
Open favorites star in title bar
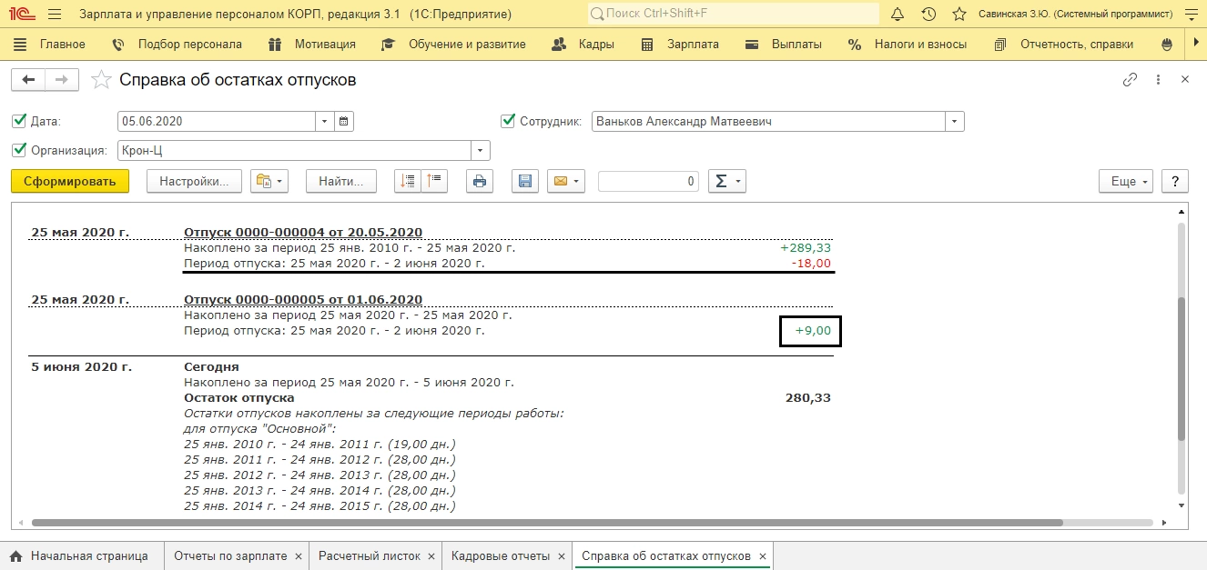(958, 15)
